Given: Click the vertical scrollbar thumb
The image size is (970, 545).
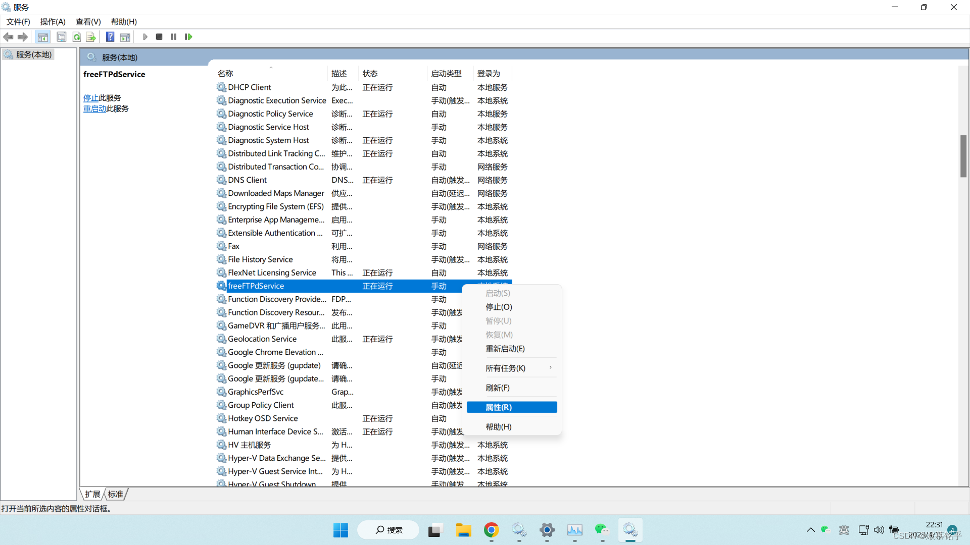Looking at the screenshot, I should [x=963, y=156].
